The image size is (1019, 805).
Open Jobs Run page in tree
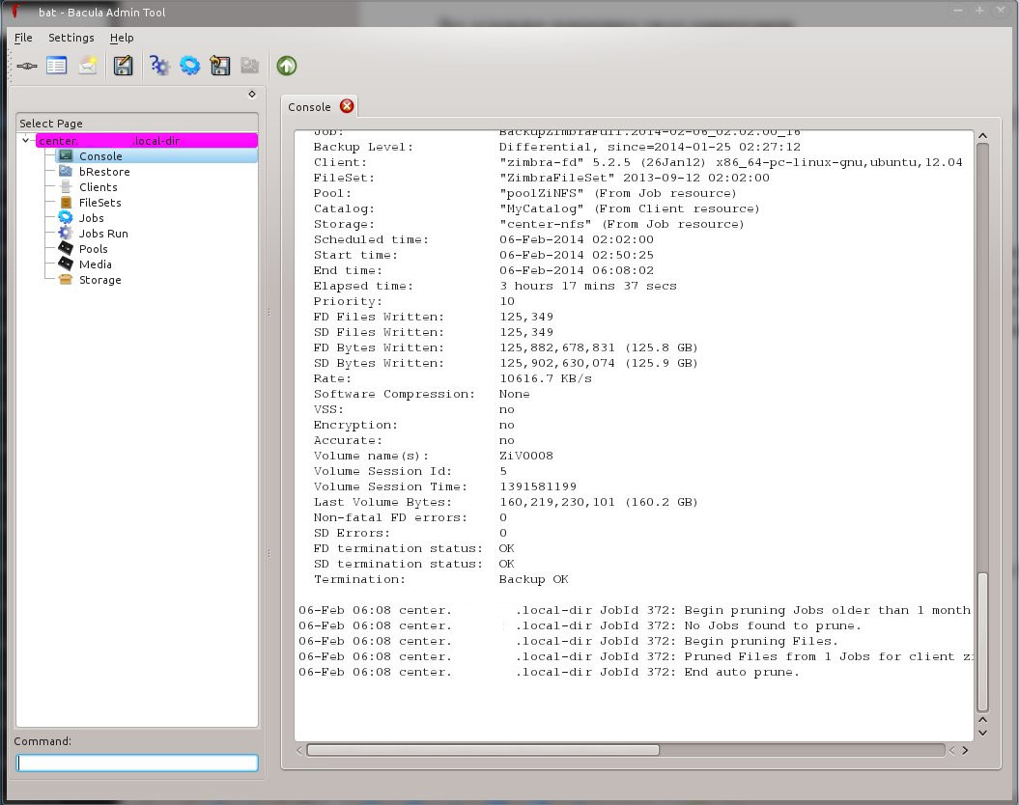(103, 234)
